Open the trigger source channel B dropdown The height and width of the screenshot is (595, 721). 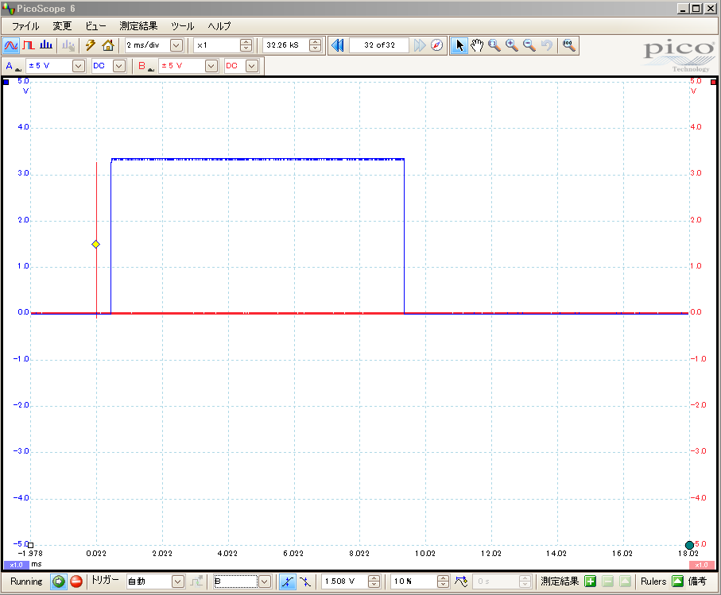click(265, 581)
